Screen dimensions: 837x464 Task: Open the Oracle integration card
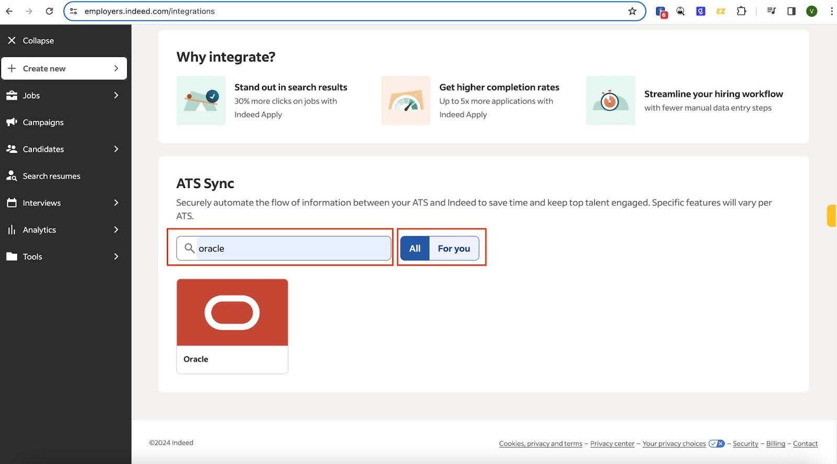click(x=232, y=326)
